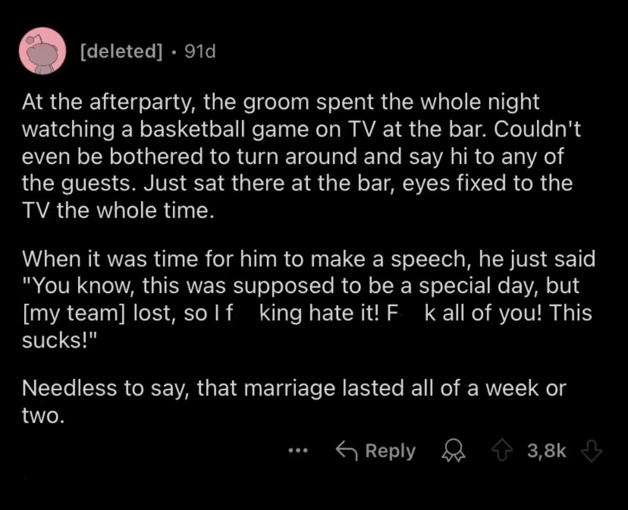Click the curved reply arrow icon
Image resolution: width=628 pixels, height=510 pixels.
(346, 451)
